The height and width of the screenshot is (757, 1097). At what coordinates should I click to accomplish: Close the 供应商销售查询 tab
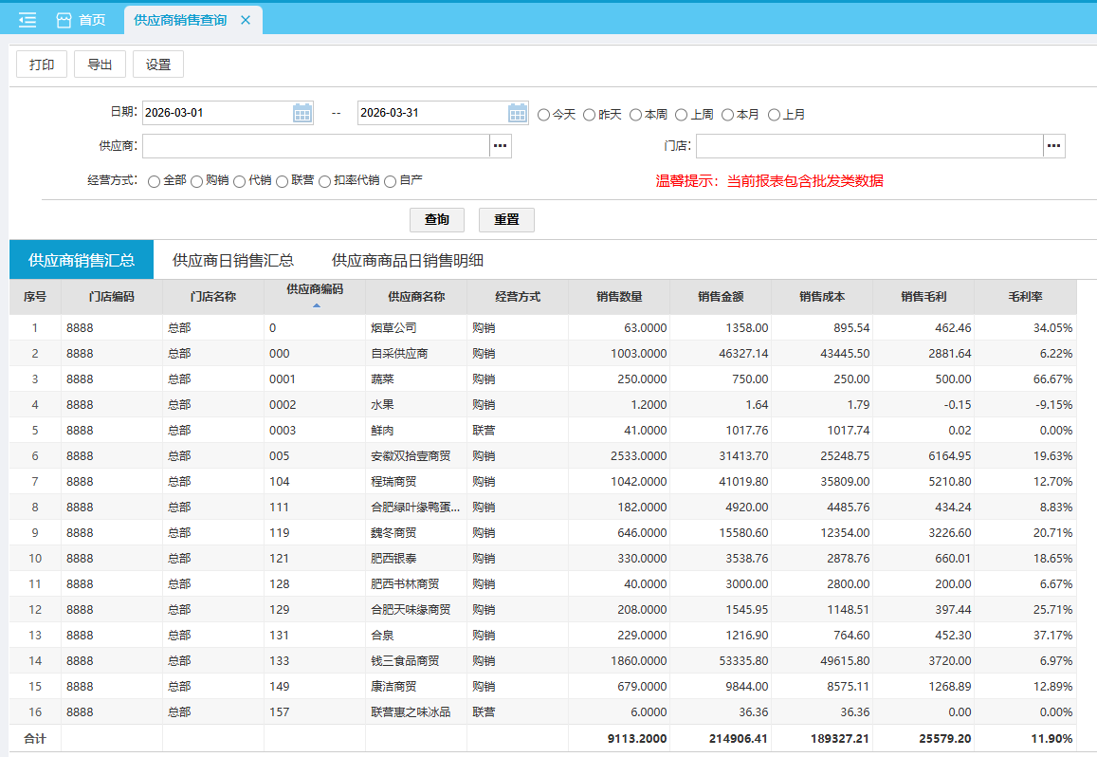coord(246,20)
